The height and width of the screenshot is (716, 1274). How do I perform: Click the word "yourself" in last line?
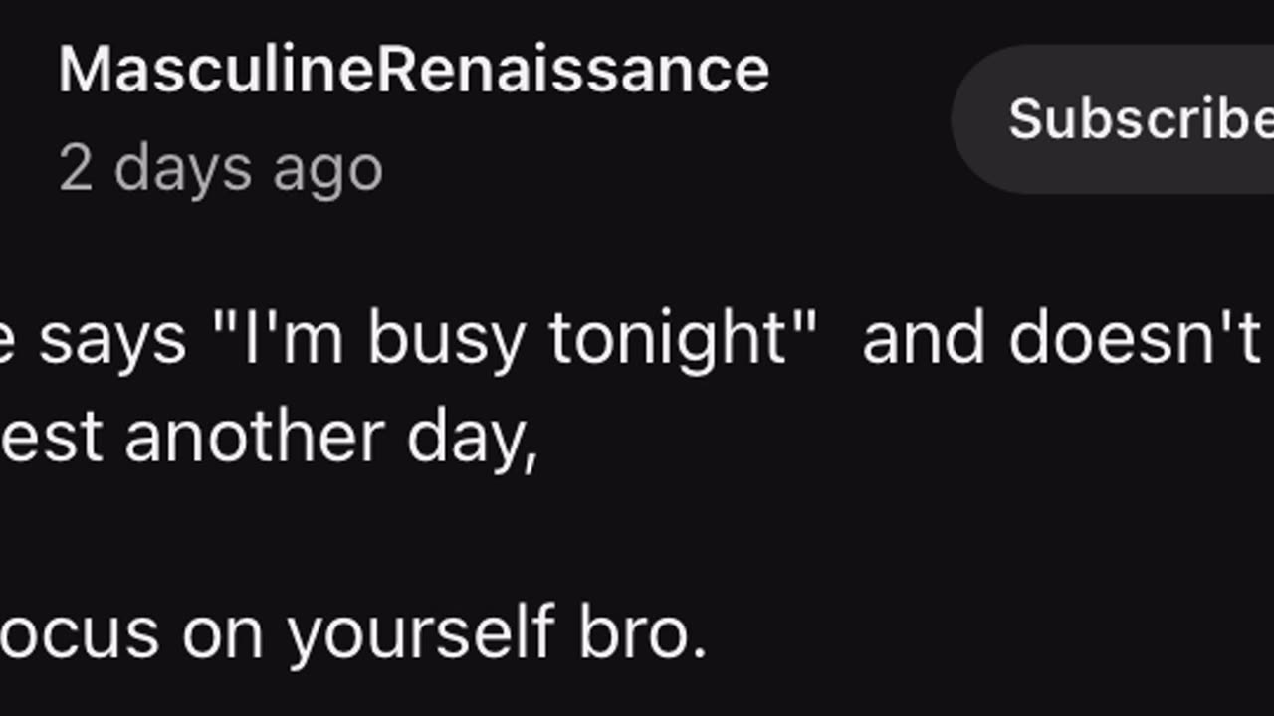point(421,632)
